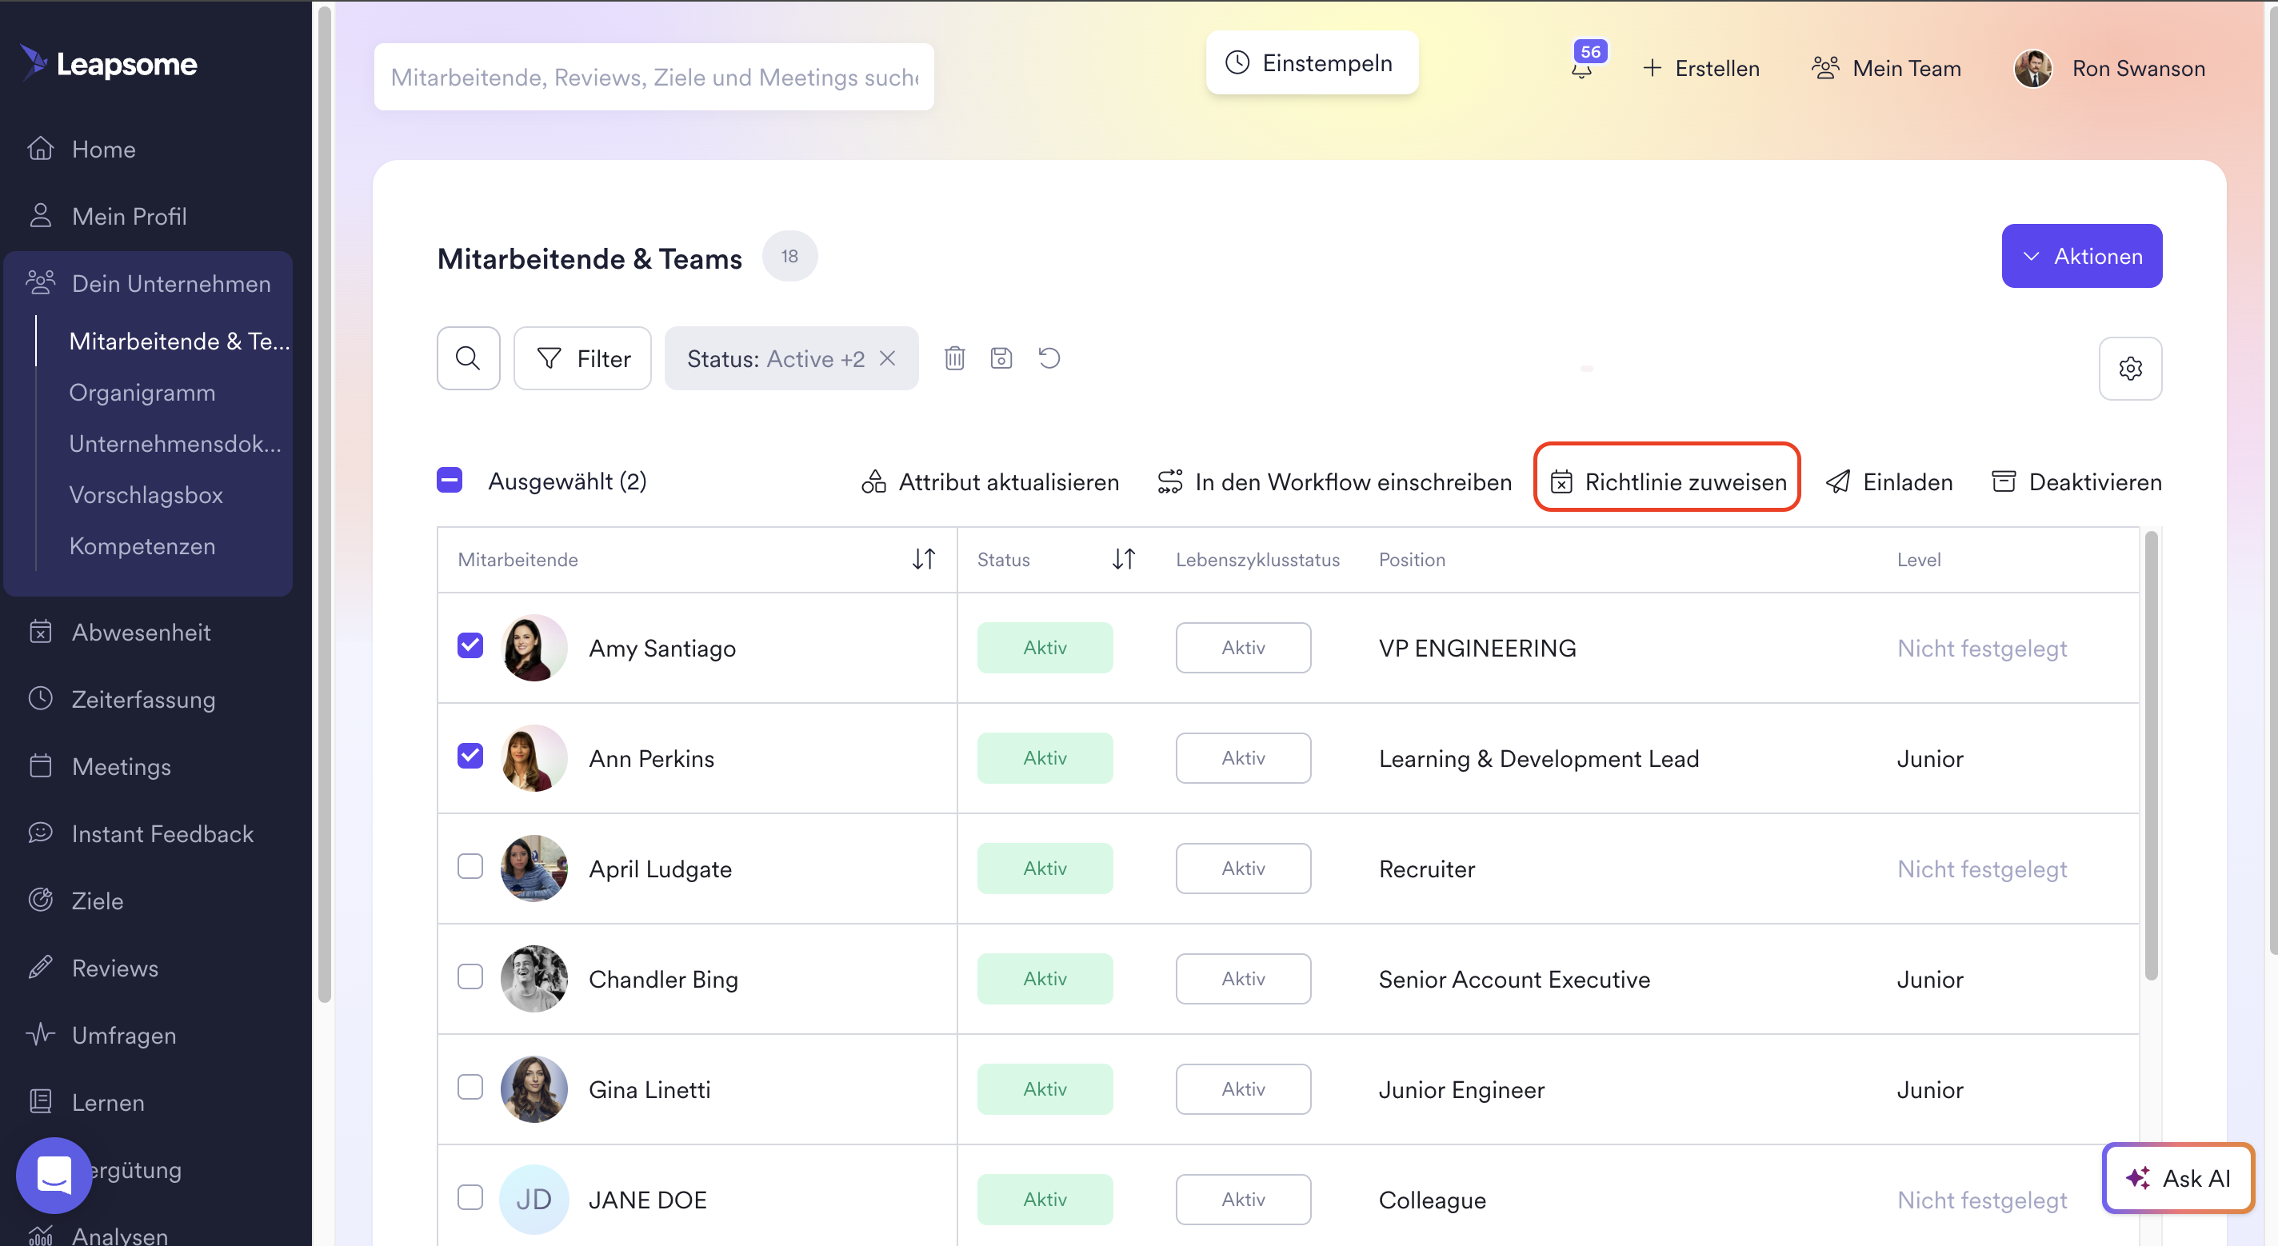Click the trash icon to delete filter
Image resolution: width=2278 pixels, height=1246 pixels.
pyautogui.click(x=954, y=358)
